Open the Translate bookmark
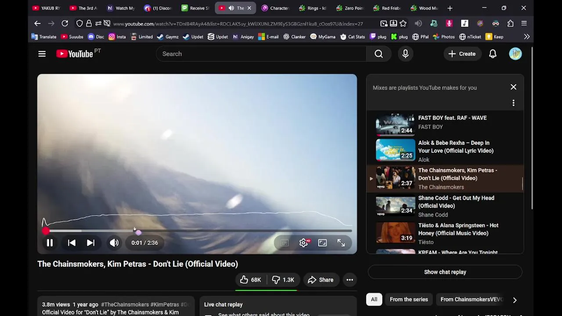The image size is (562, 316). [x=44, y=37]
